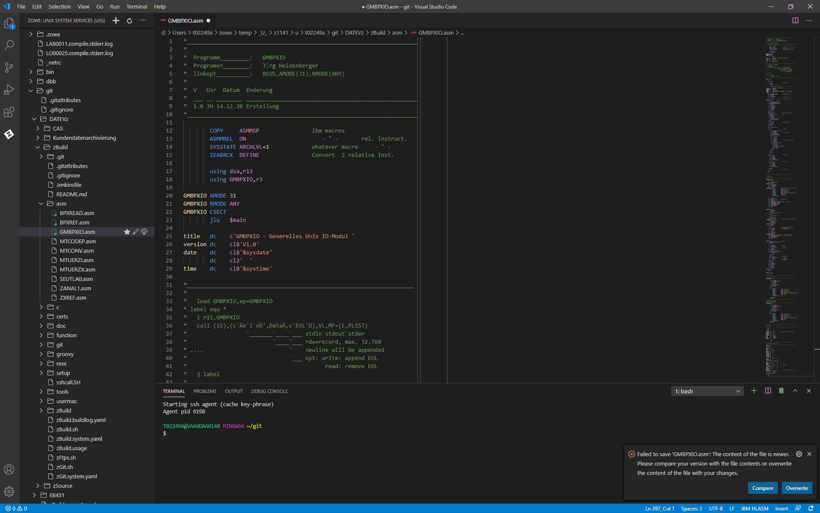Open the Extensions view
Screen dimensions: 820x513
click(x=9, y=112)
